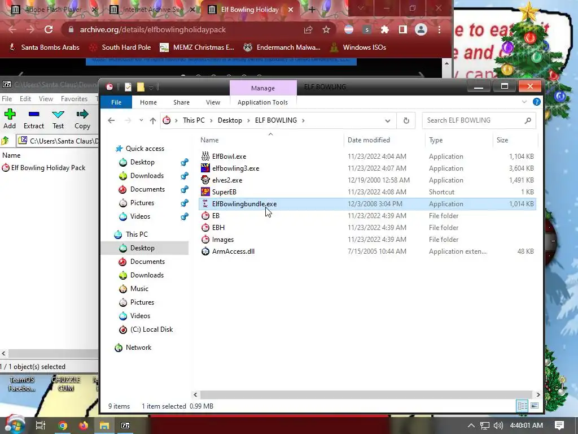Open Chrome from the taskbar

63,426
